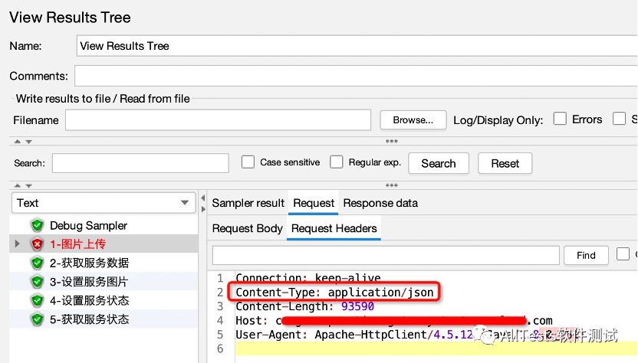Click green shield icon next to 3-设置服务图片
Image resolution: width=638 pixels, height=363 pixels.
[x=37, y=282]
